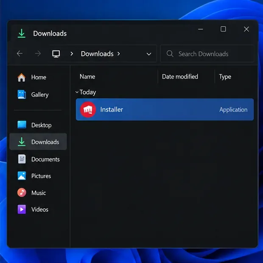Open Videos in the navigation pane
Image resolution: width=263 pixels, height=263 pixels.
(40, 210)
